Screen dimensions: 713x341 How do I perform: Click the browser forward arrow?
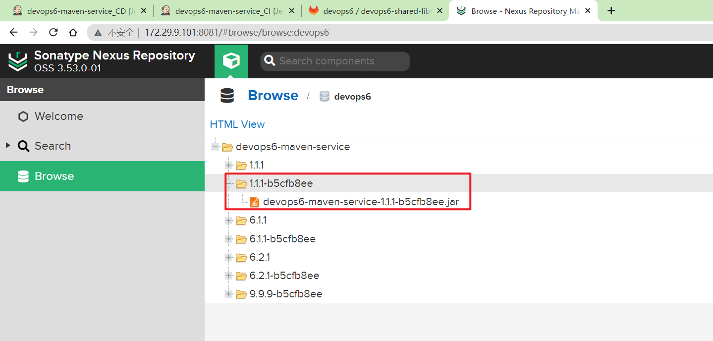pos(33,32)
